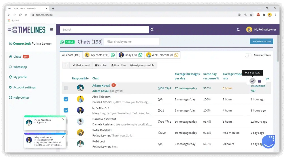The image size is (290, 158).
Task: Check the Adam Koval chat checkbox
Action: coord(66,88)
